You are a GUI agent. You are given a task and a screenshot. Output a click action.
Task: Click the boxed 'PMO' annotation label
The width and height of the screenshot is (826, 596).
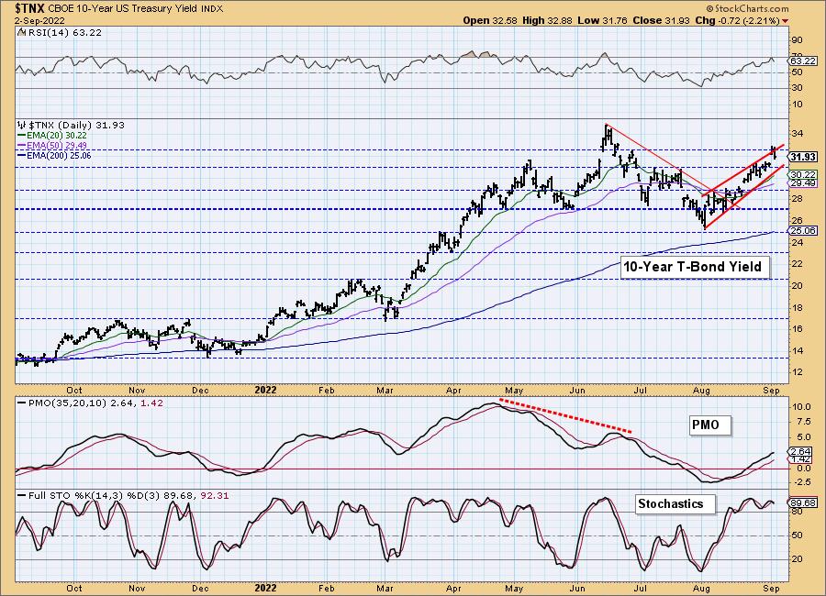click(709, 425)
